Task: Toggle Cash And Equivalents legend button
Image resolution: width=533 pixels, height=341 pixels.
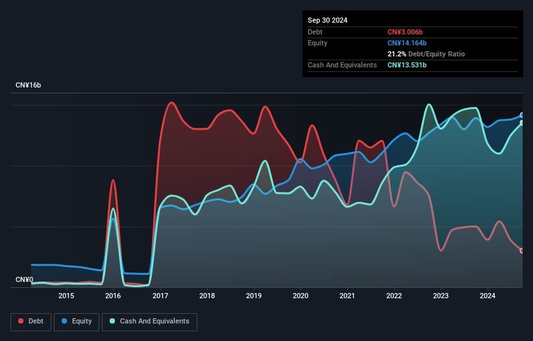Action: [x=149, y=322]
